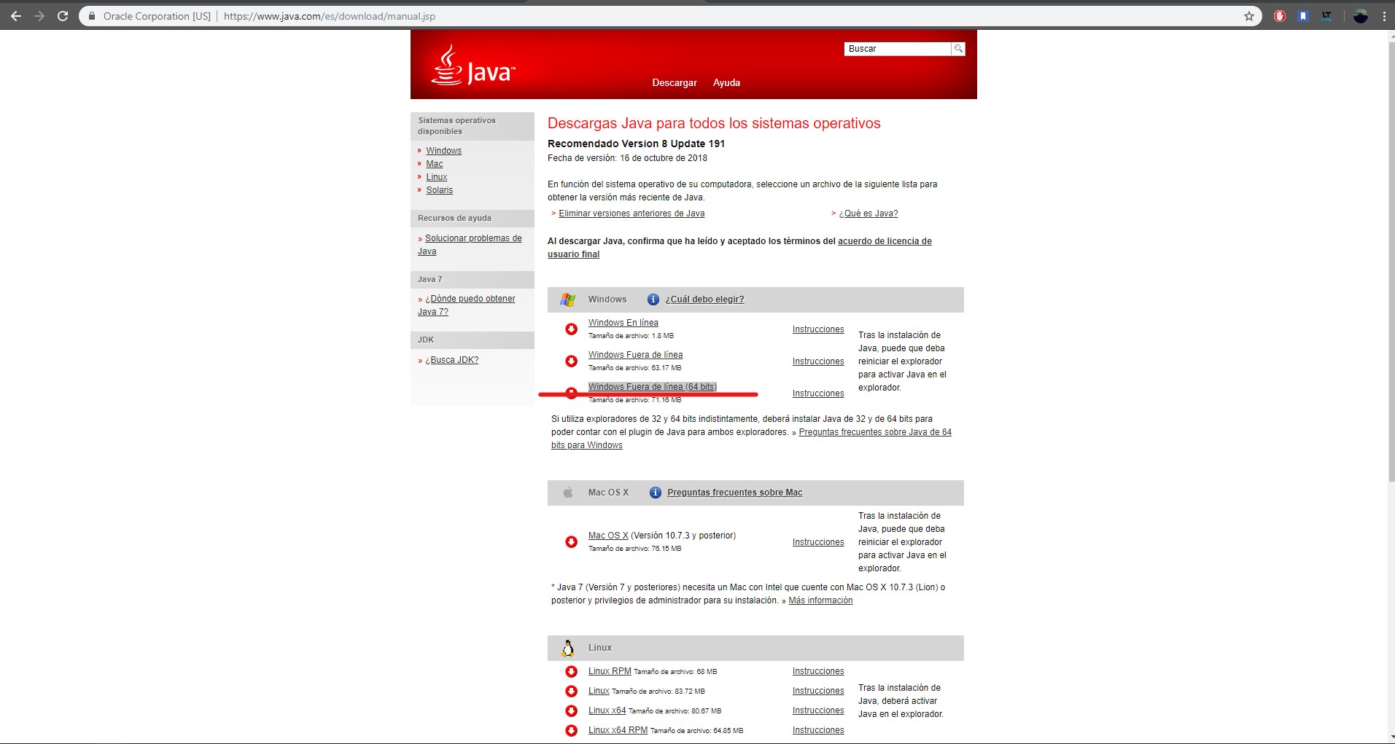
Task: Click download icon for Windows En línea
Action: tap(572, 329)
